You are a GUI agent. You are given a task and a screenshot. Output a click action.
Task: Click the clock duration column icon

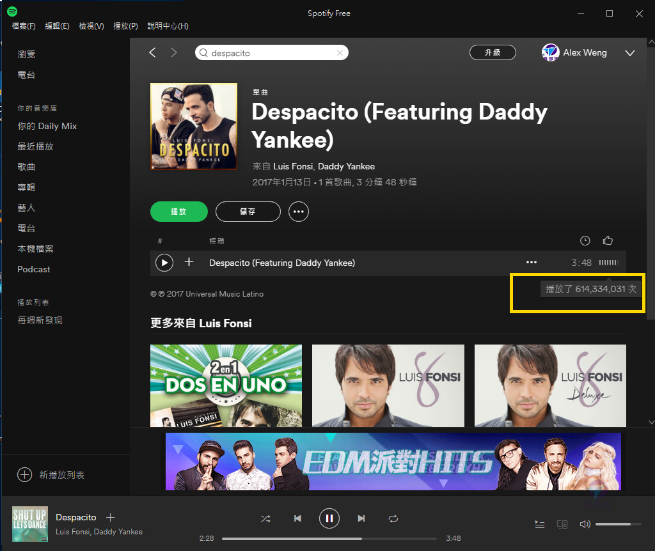585,240
